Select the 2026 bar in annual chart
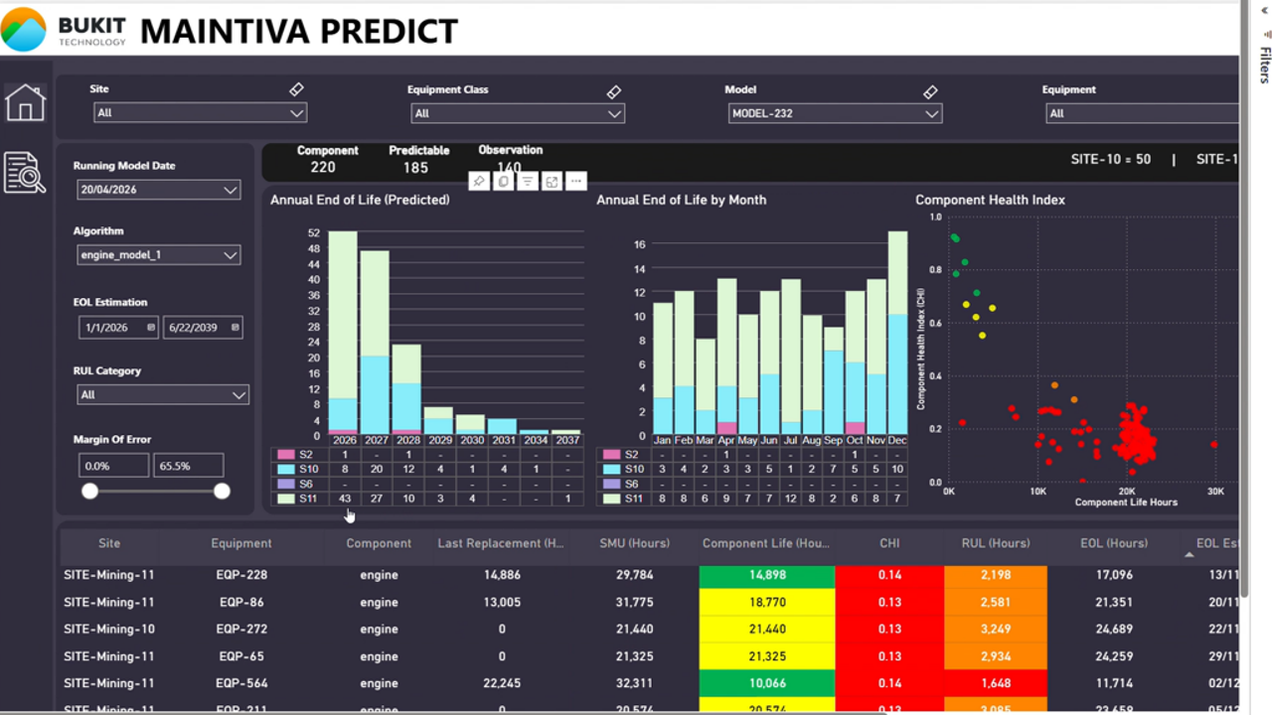The width and height of the screenshot is (1272, 715). click(x=343, y=333)
